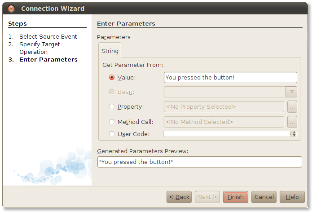The width and height of the screenshot is (312, 212).
Task: Select the User Code radio button
Action: (112, 134)
